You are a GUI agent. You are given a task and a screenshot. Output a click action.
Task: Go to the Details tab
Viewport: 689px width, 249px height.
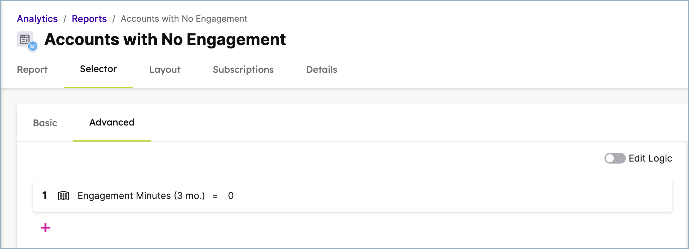tap(321, 69)
